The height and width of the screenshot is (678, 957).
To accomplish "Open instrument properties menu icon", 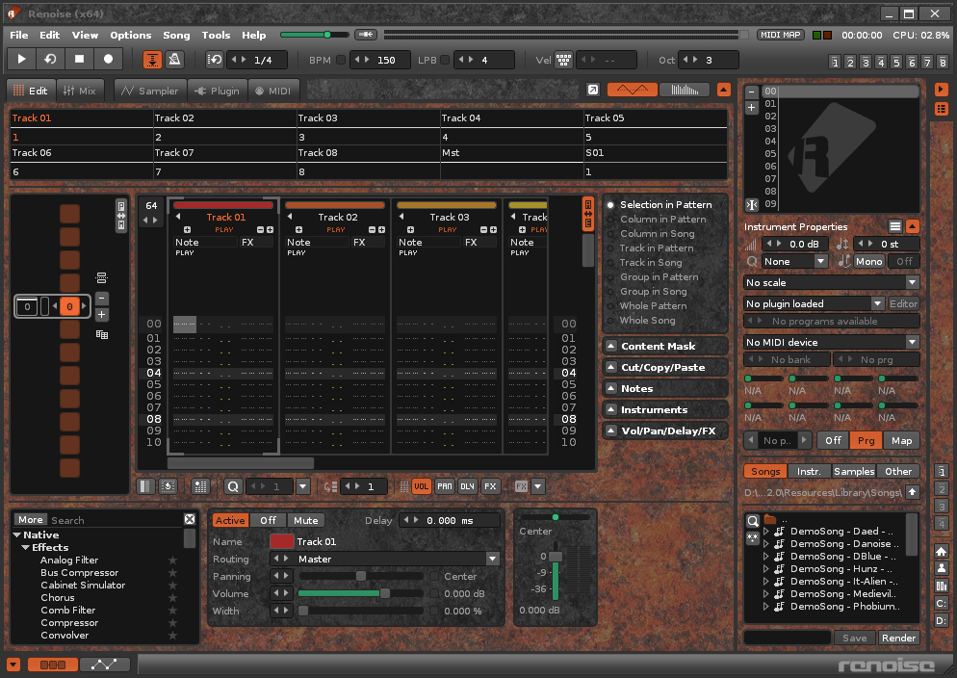I will click(894, 226).
